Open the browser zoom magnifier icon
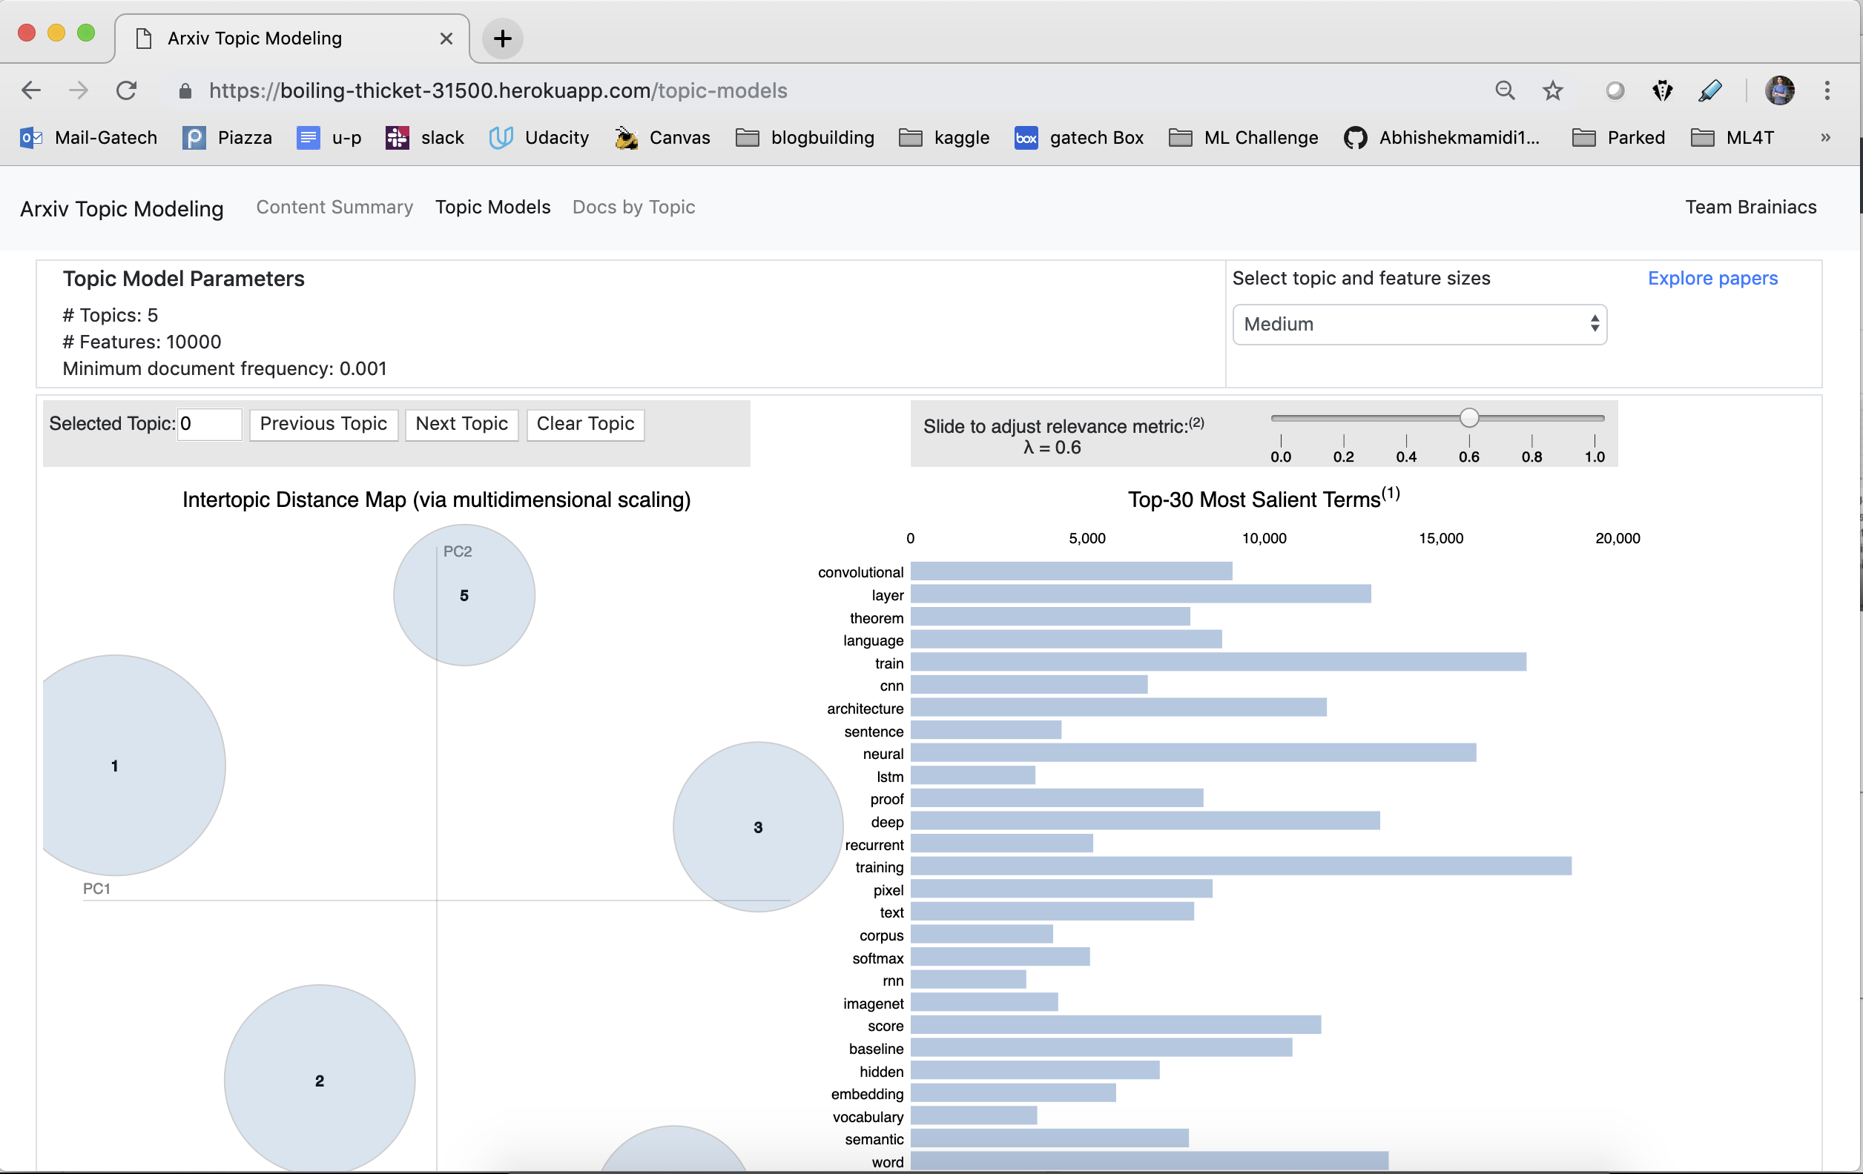 [x=1504, y=90]
